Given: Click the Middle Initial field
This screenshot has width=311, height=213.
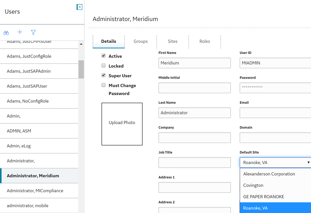Looking at the screenshot, I should click(x=194, y=88).
